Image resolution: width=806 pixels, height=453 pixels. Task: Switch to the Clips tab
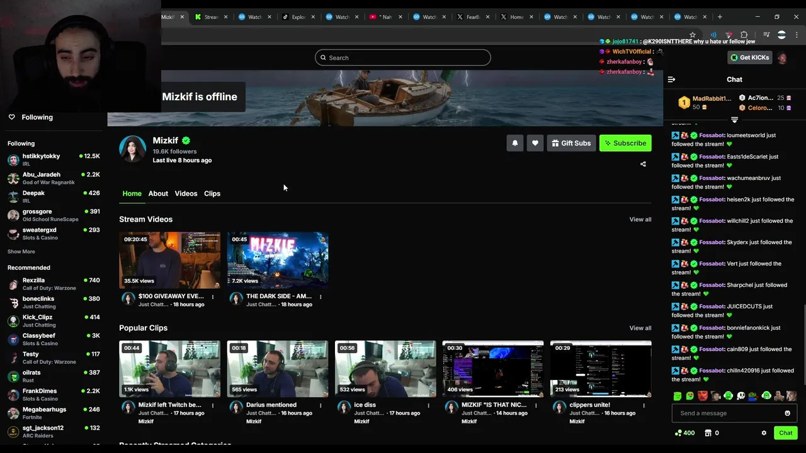(212, 194)
